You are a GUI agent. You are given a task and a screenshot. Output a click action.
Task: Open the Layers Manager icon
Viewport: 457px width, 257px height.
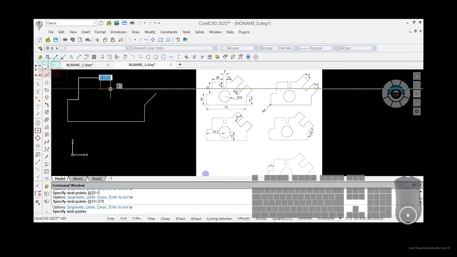[40, 48]
